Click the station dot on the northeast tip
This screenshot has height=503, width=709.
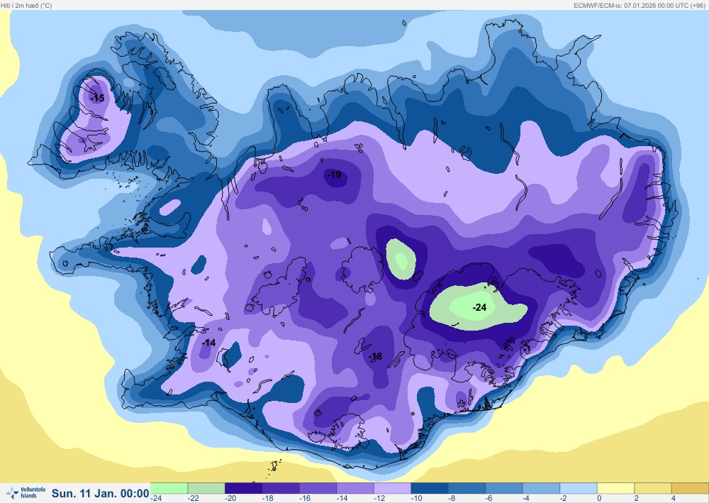tap(520, 31)
